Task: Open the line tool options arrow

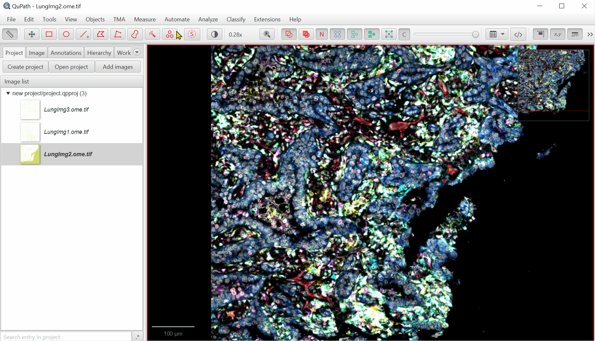Action: coord(87,37)
